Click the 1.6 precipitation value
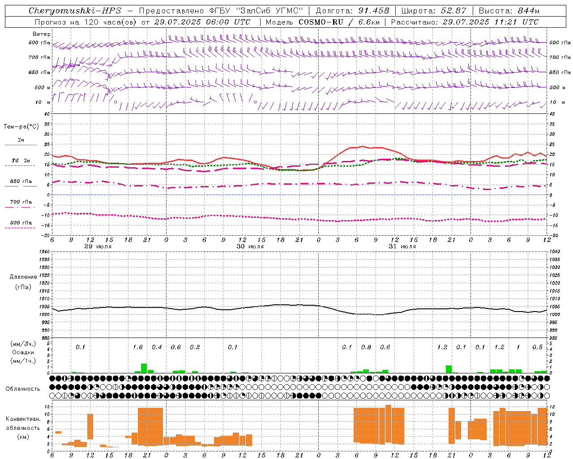This screenshot has height=459, width=573. click(x=138, y=347)
